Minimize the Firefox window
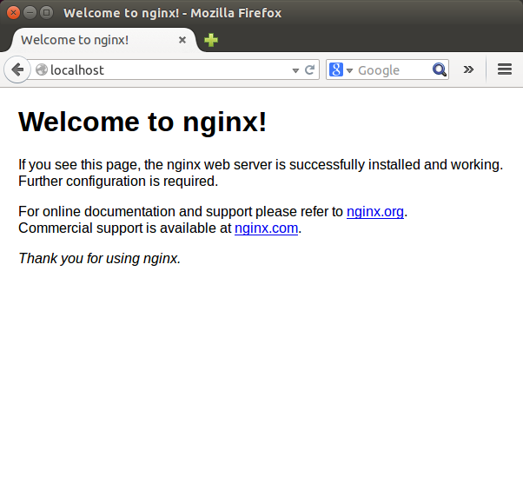This screenshot has width=523, height=496. click(x=30, y=13)
